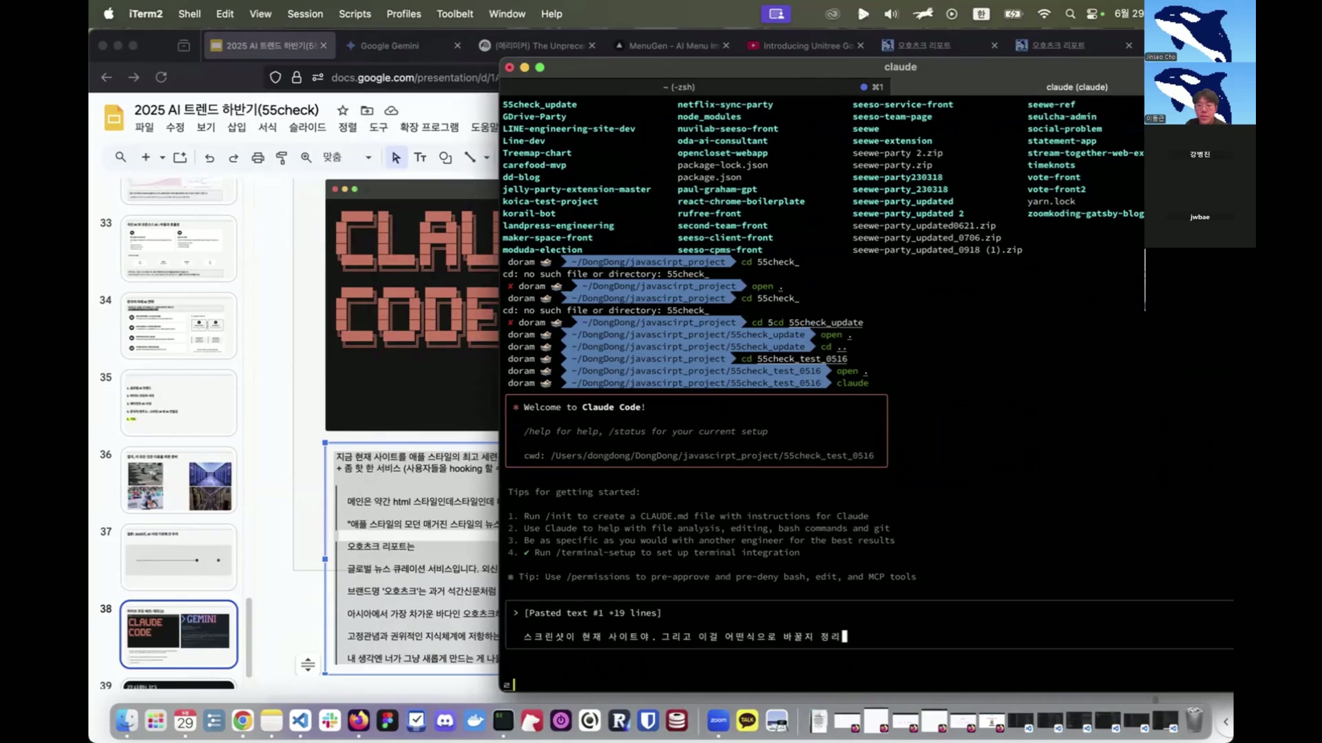Open the 슬라이드 menu
This screenshot has height=743, width=1322.
coord(307,127)
